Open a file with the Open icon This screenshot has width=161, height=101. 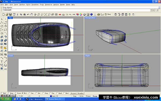(x=7, y=15)
